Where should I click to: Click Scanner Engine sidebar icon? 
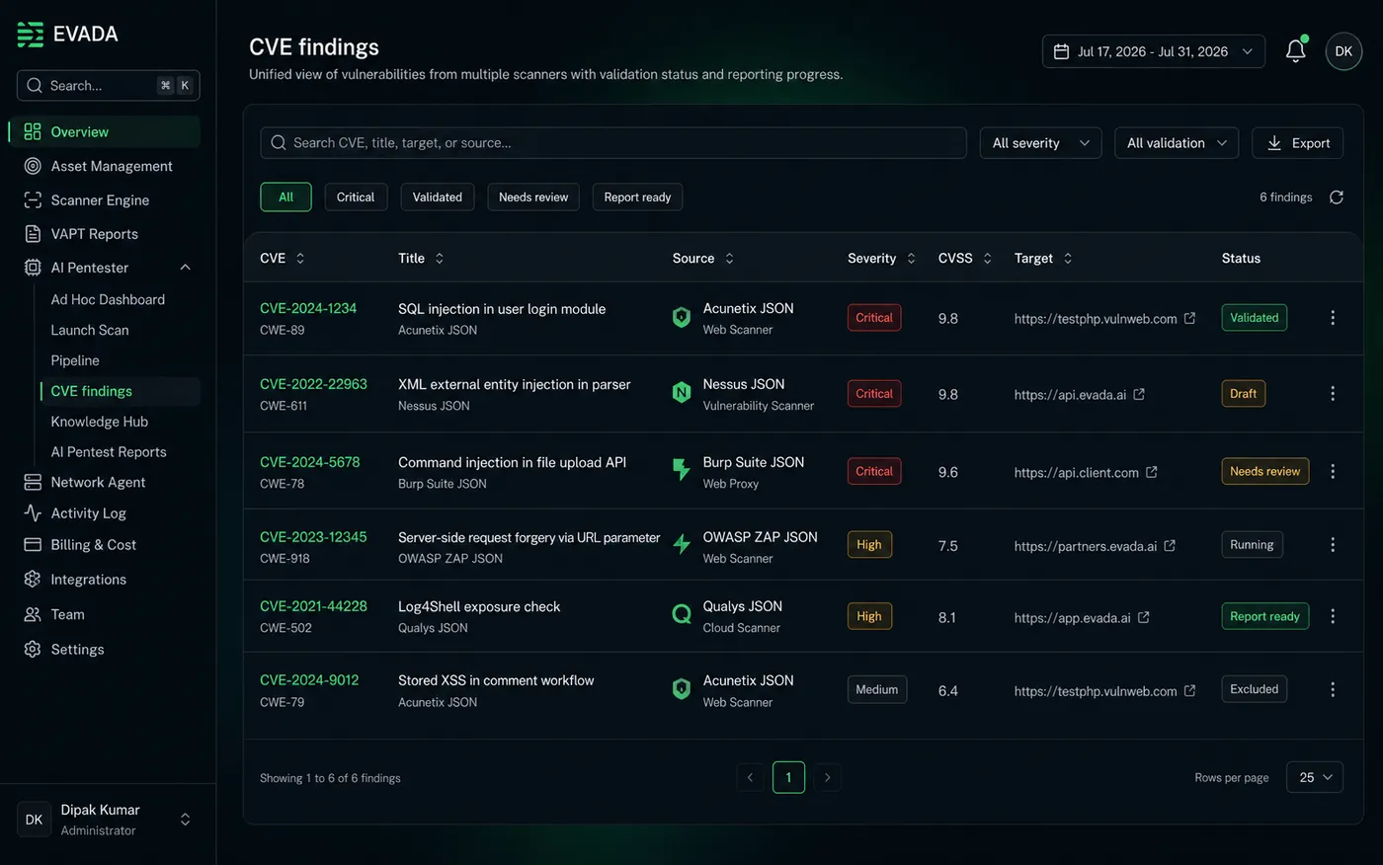point(33,199)
